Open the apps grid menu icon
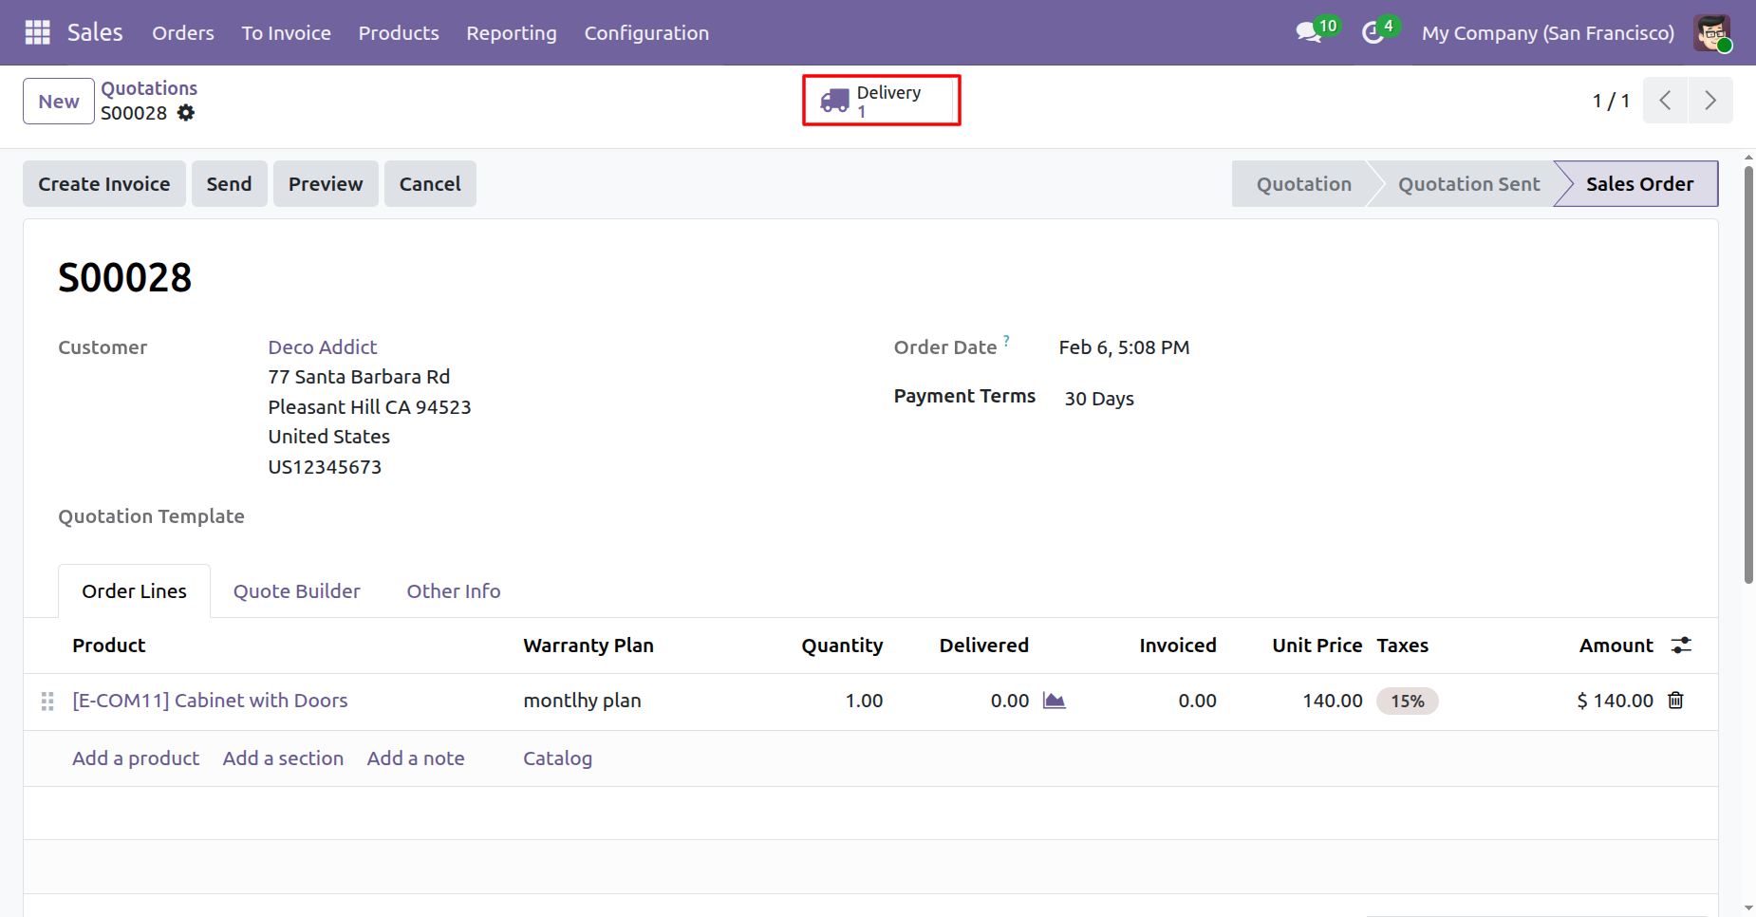The height and width of the screenshot is (917, 1756). point(37,32)
